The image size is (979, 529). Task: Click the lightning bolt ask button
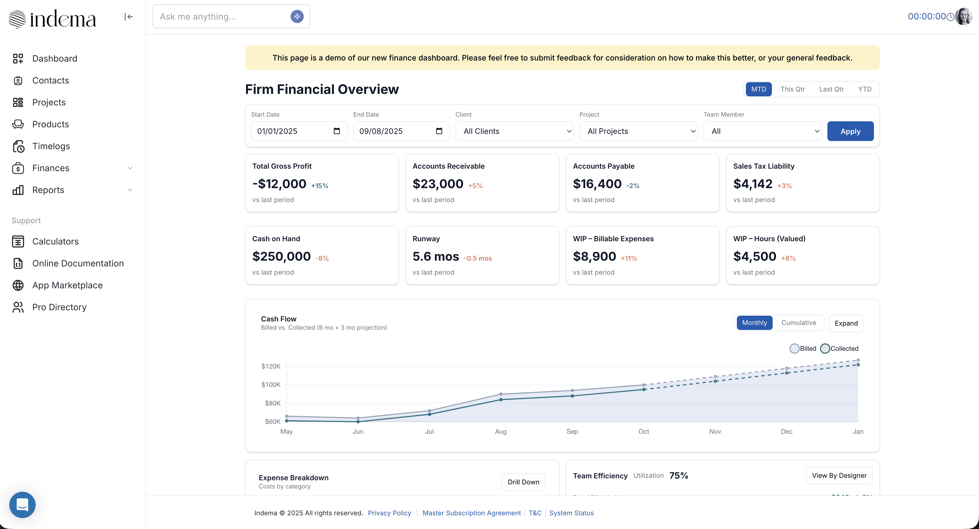tap(297, 16)
